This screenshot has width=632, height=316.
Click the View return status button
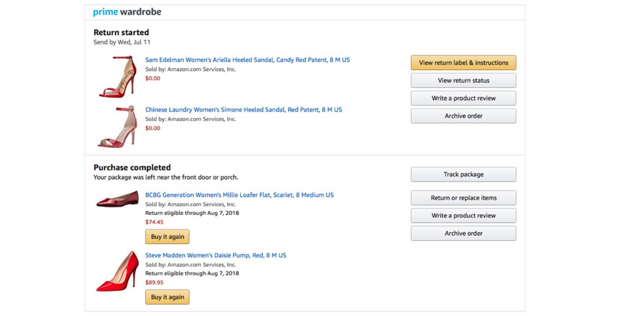[x=463, y=80]
